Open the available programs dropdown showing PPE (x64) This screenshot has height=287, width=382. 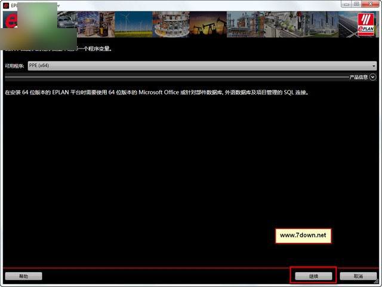click(x=202, y=66)
